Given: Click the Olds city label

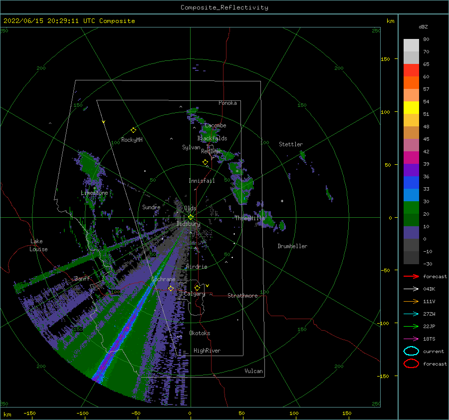Looking at the screenshot, I should click(190, 208).
